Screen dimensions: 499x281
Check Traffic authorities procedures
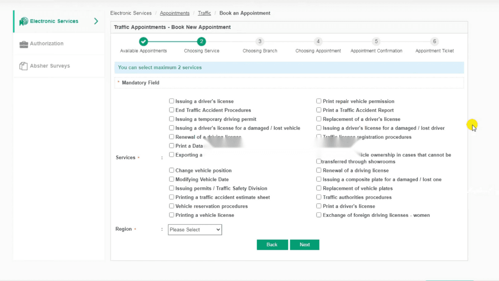(x=319, y=197)
